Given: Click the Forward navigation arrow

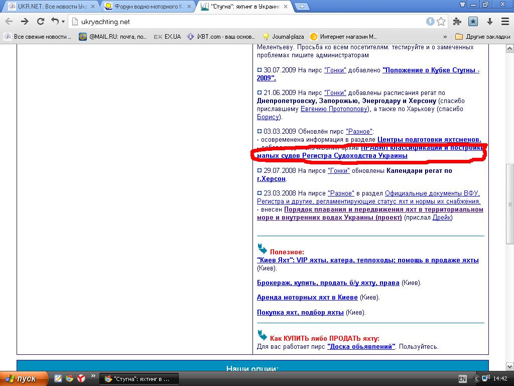Looking at the screenshot, I should 25,22.
